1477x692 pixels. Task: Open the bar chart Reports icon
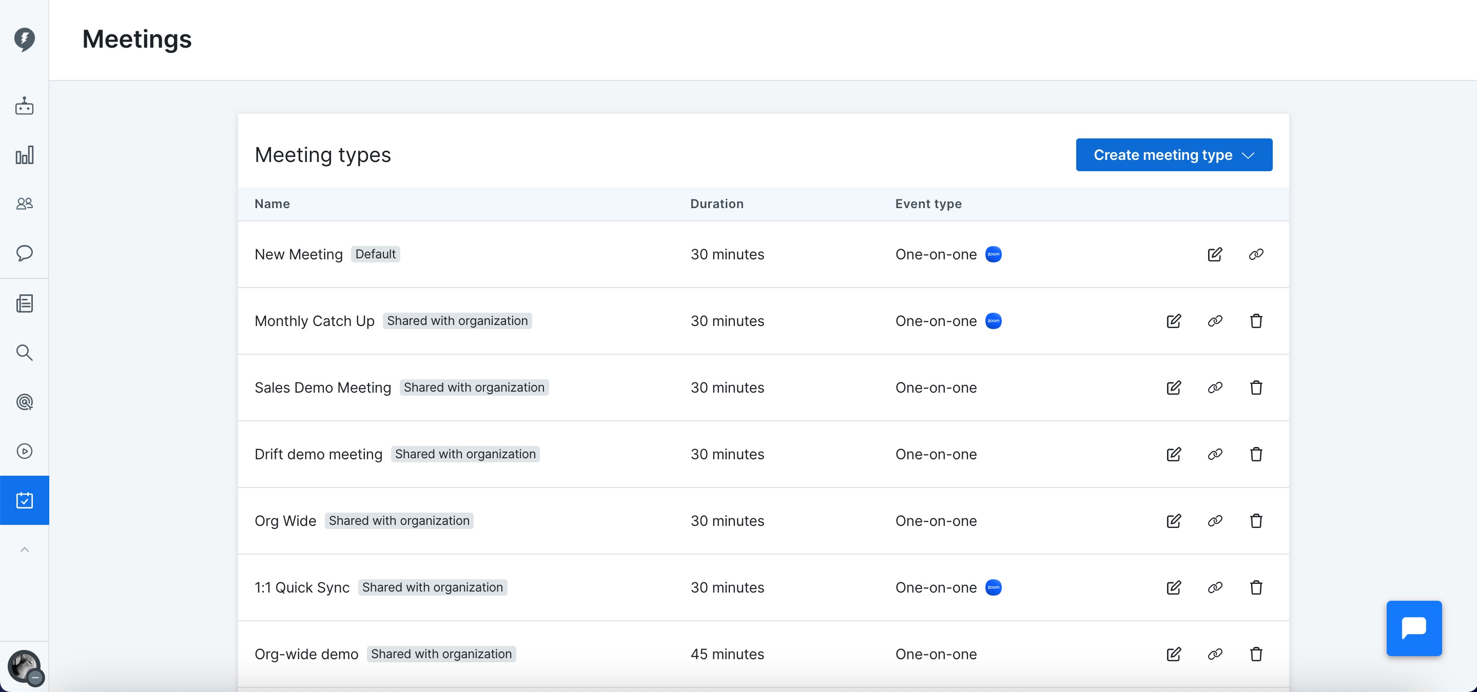tap(24, 155)
